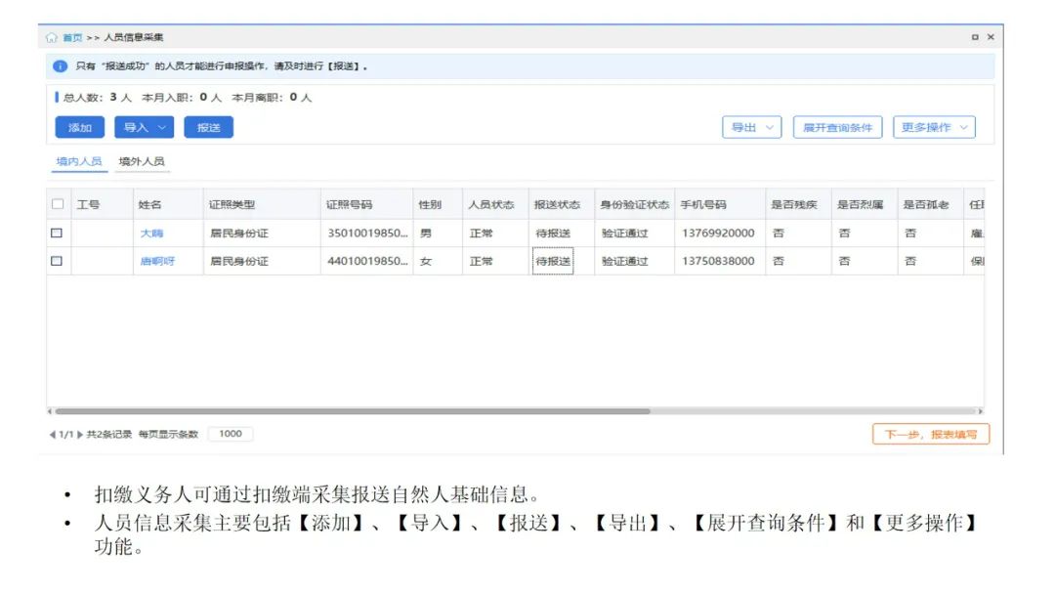Viewport: 1055px width, 594px height.
Task: Click 下一步，报表填写 button
Action: click(931, 435)
